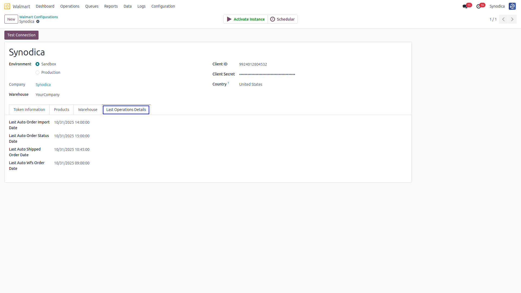Click the Synodica user avatar icon
The width and height of the screenshot is (521, 293).
point(512,6)
